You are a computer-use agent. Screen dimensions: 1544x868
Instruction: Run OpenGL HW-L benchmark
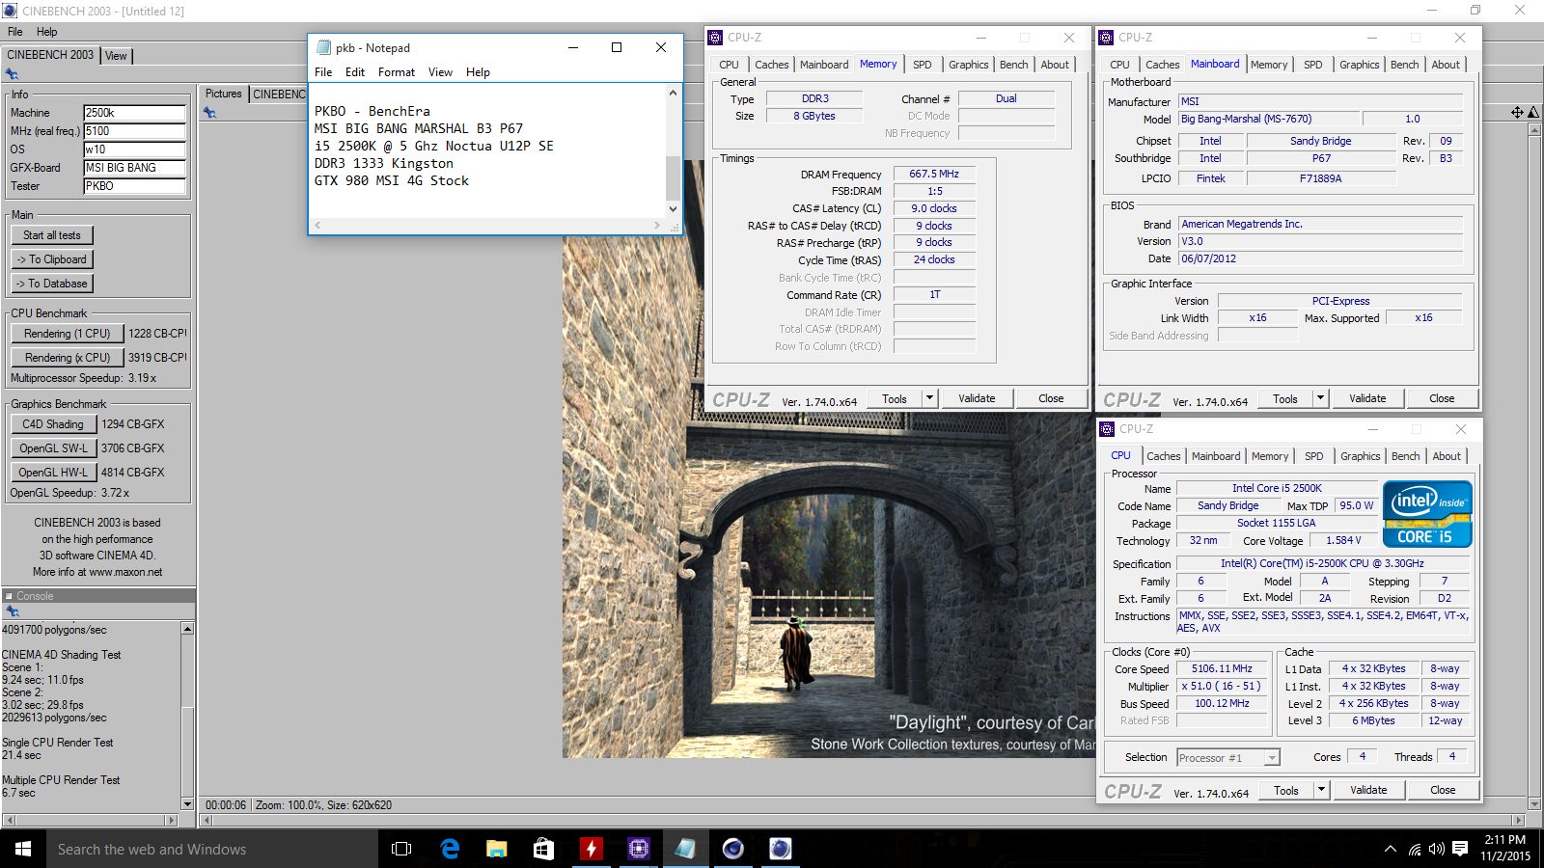(x=53, y=473)
